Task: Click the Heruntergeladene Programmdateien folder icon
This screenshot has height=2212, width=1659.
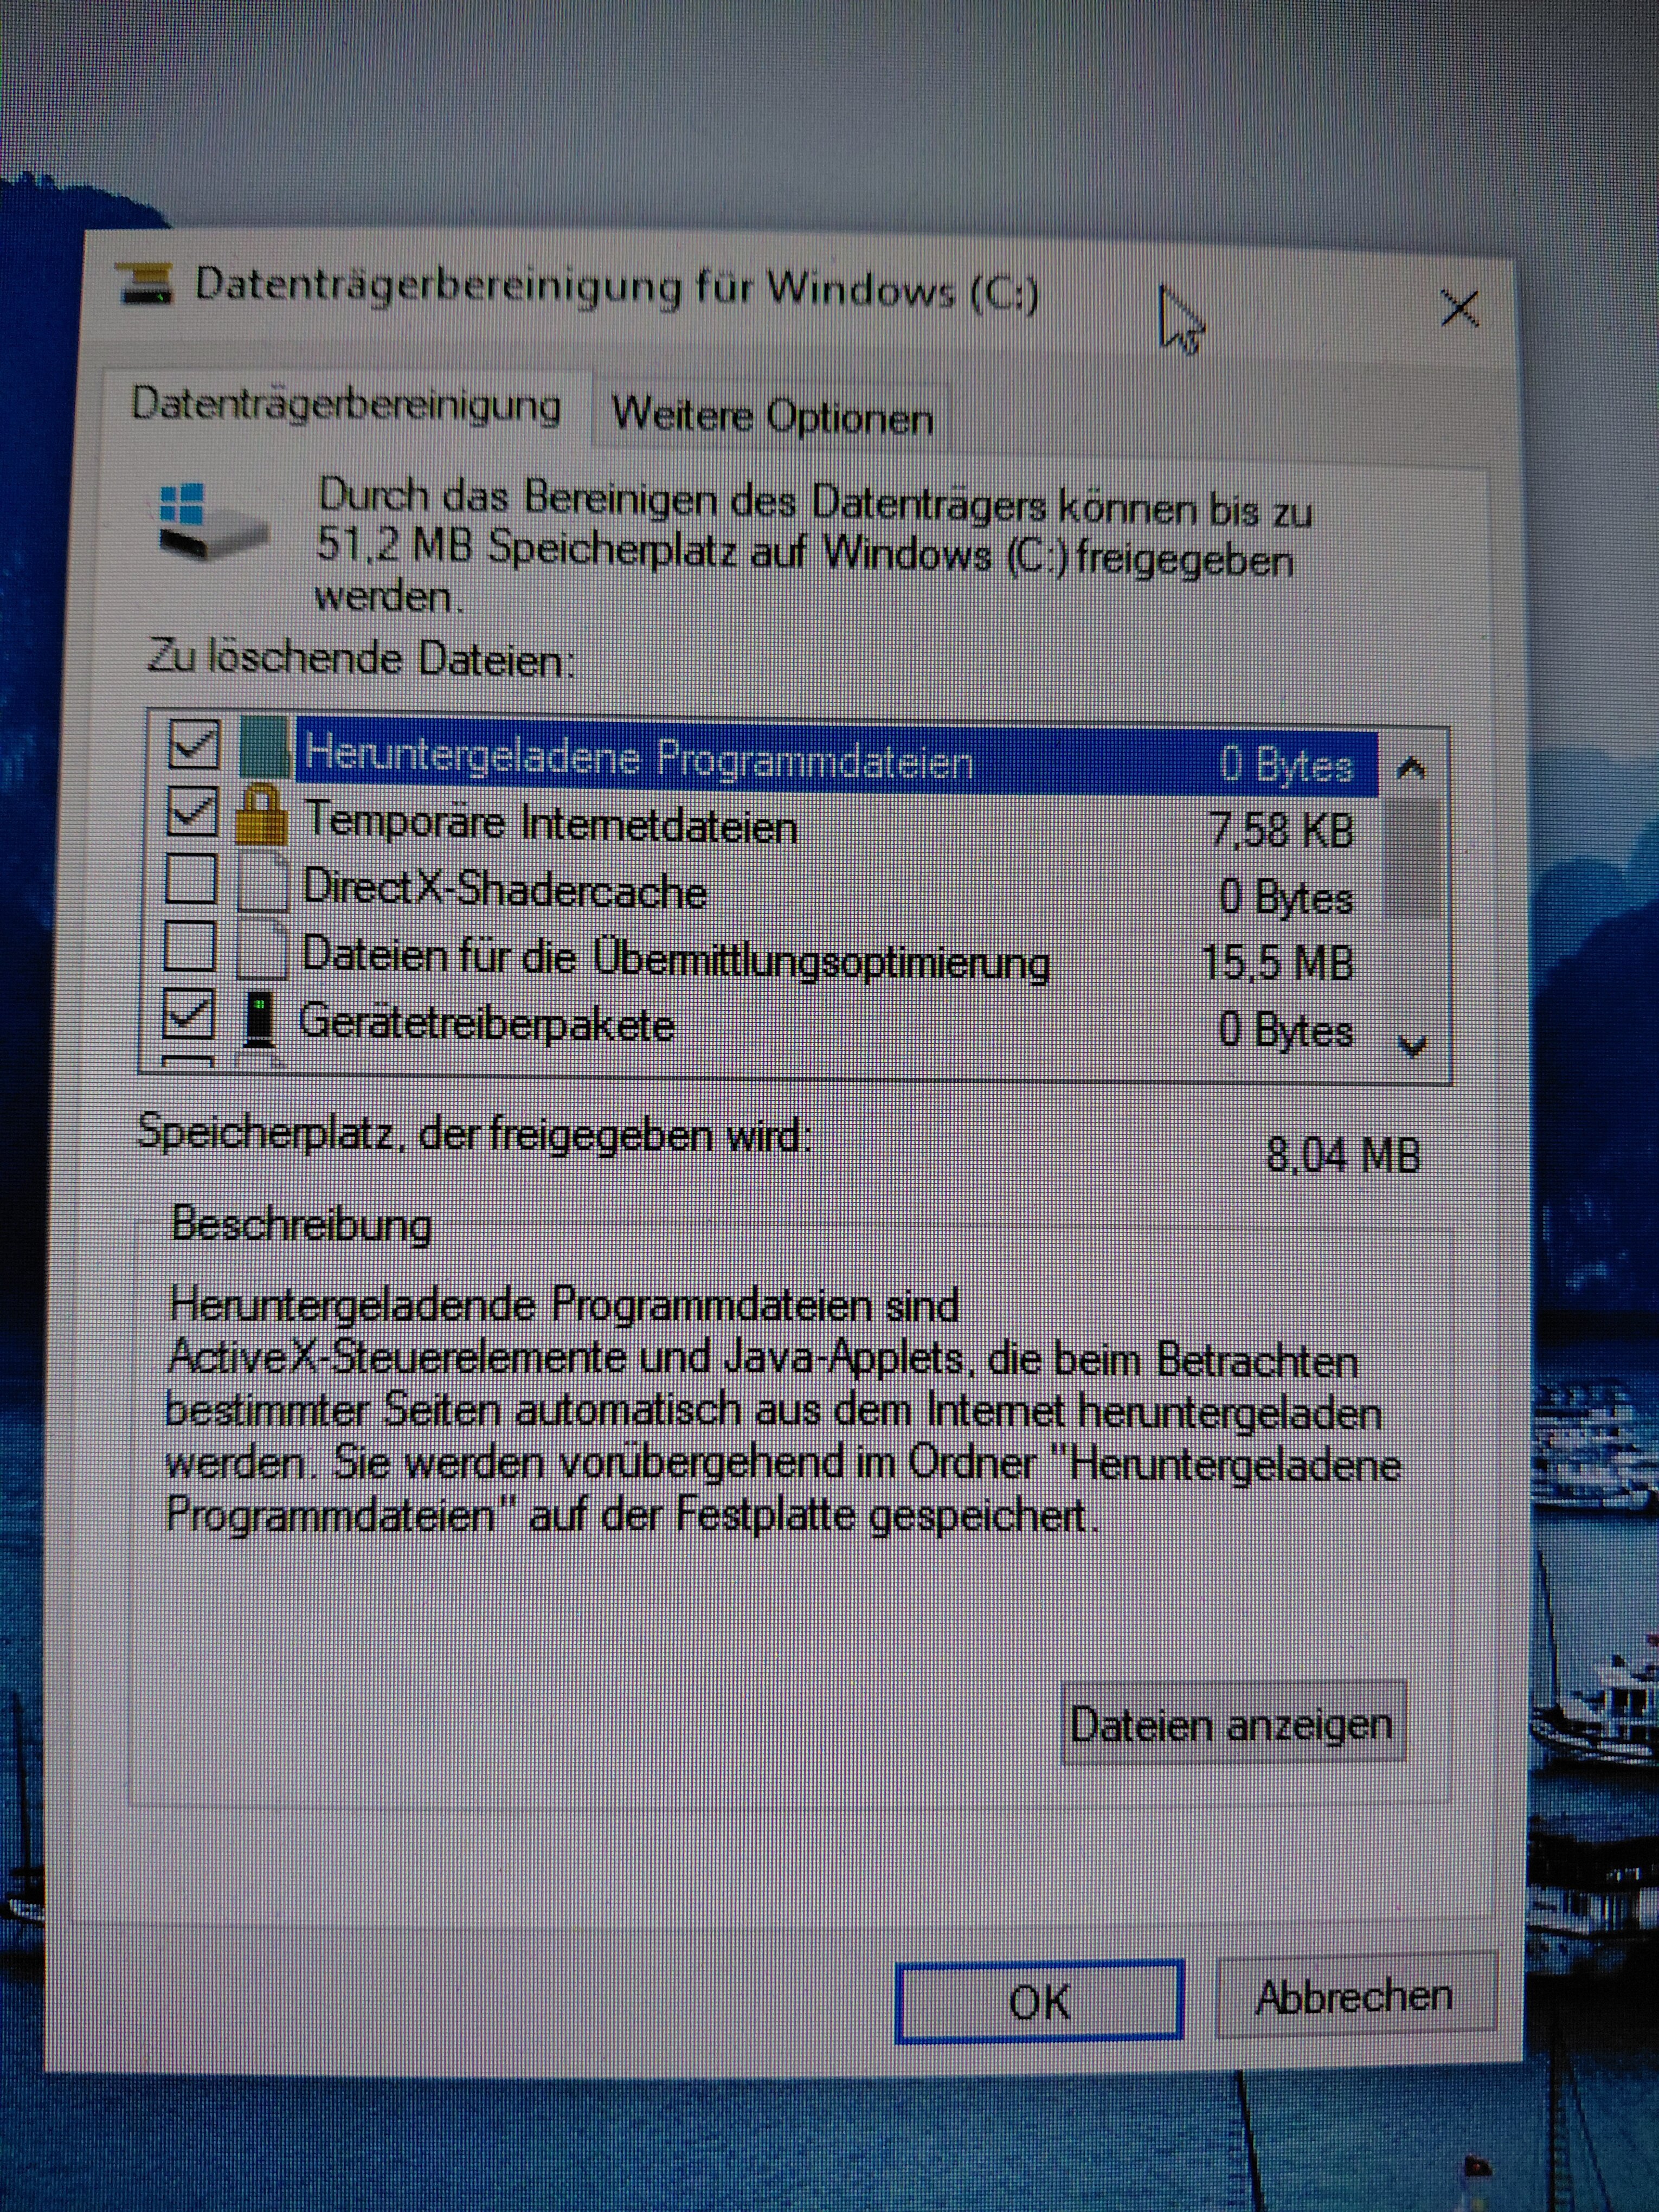Action: (264, 747)
